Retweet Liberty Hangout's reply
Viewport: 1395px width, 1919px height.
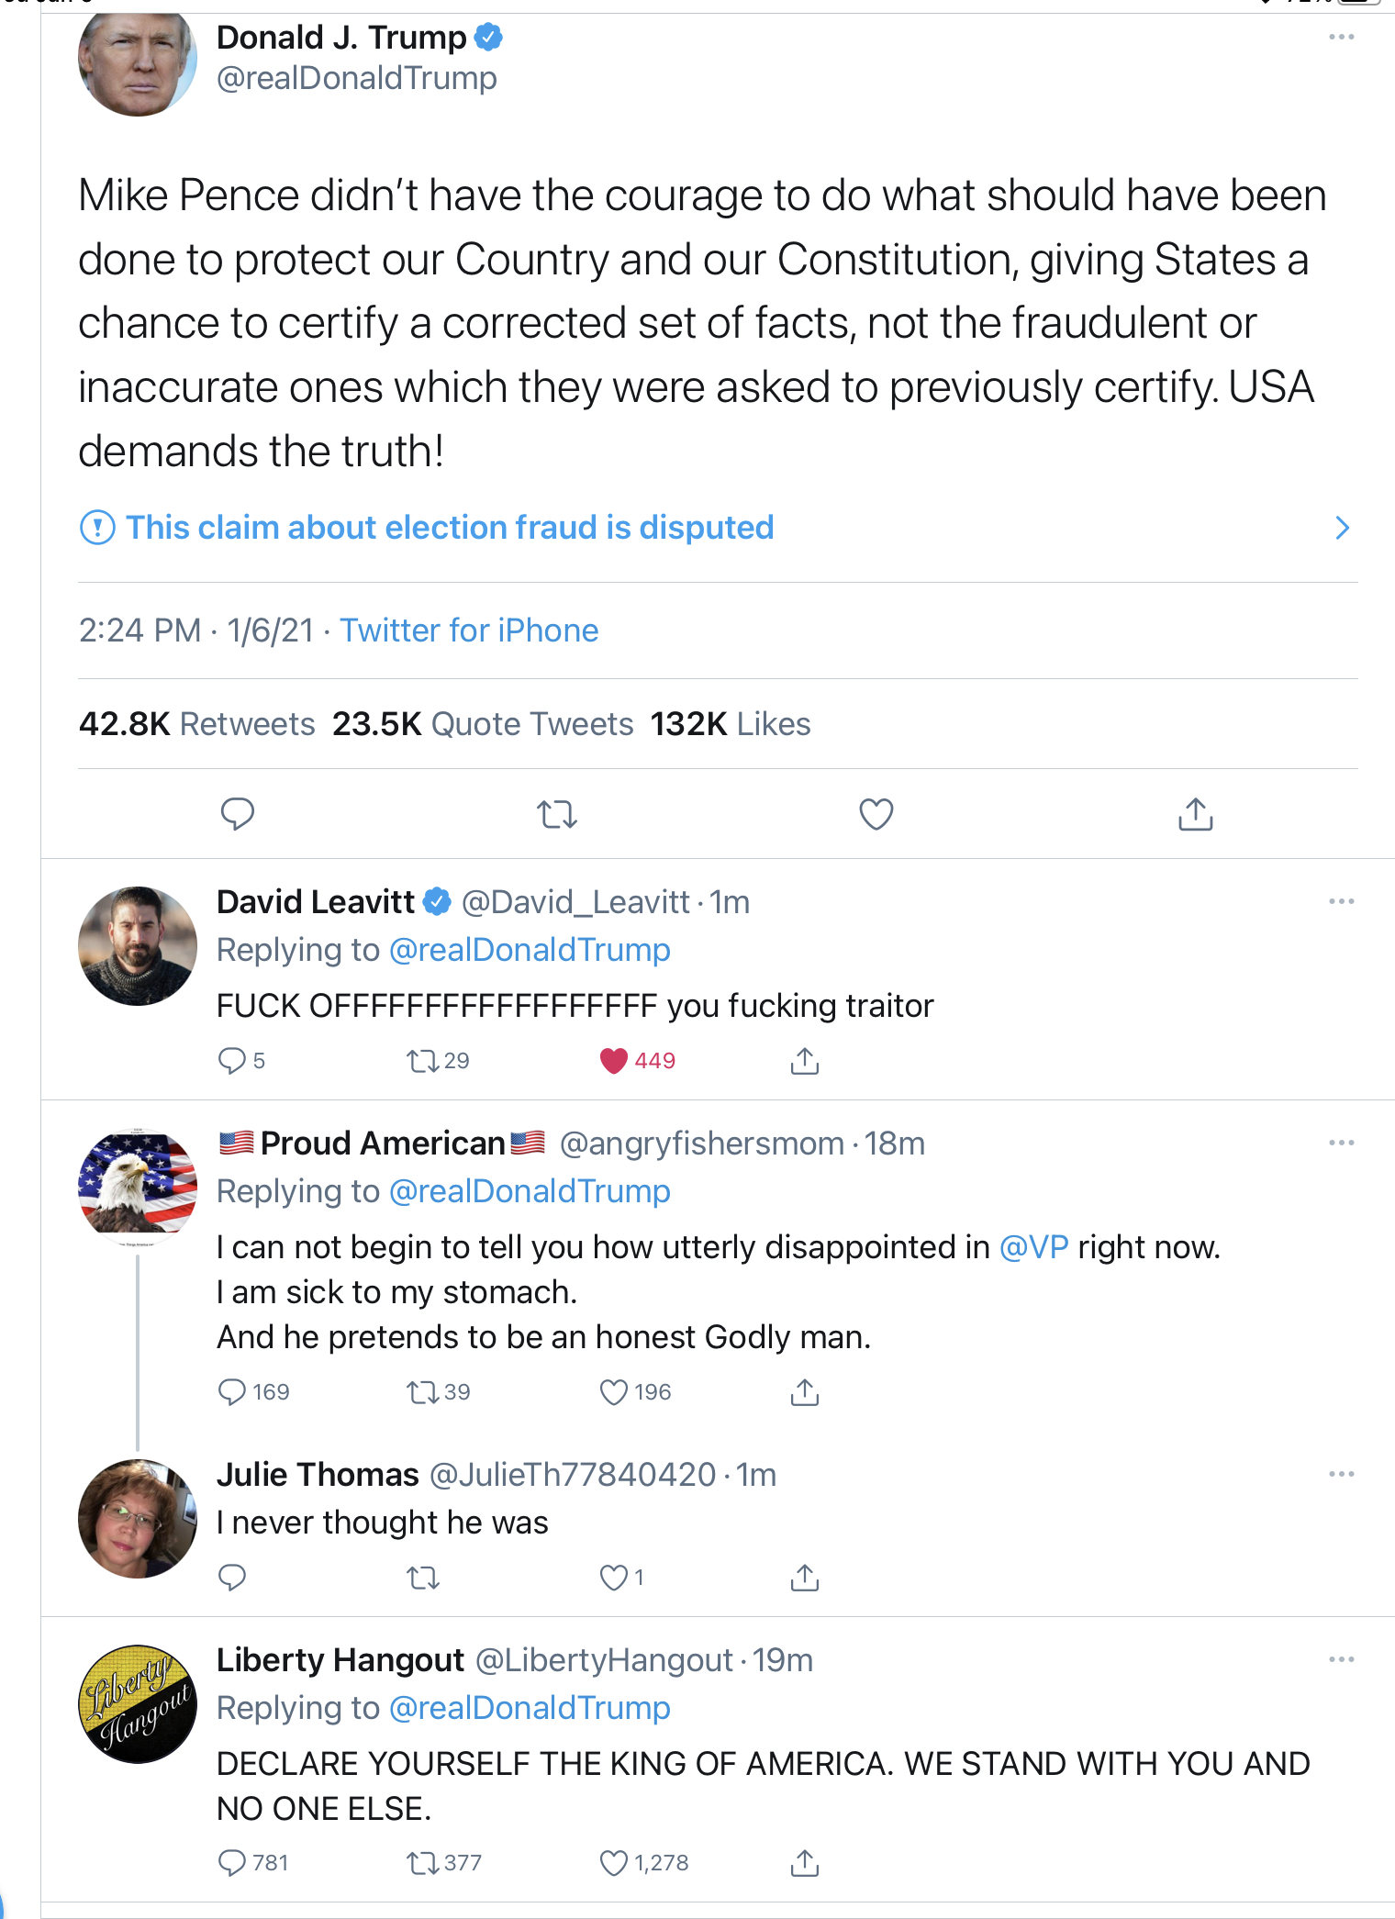(x=424, y=1863)
